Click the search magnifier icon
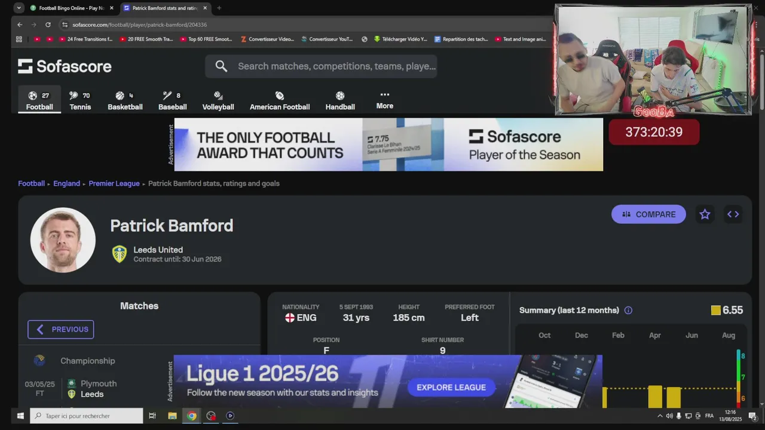This screenshot has width=765, height=430. [x=221, y=66]
